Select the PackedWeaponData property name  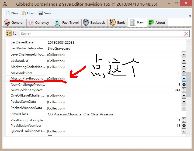[26, 108]
